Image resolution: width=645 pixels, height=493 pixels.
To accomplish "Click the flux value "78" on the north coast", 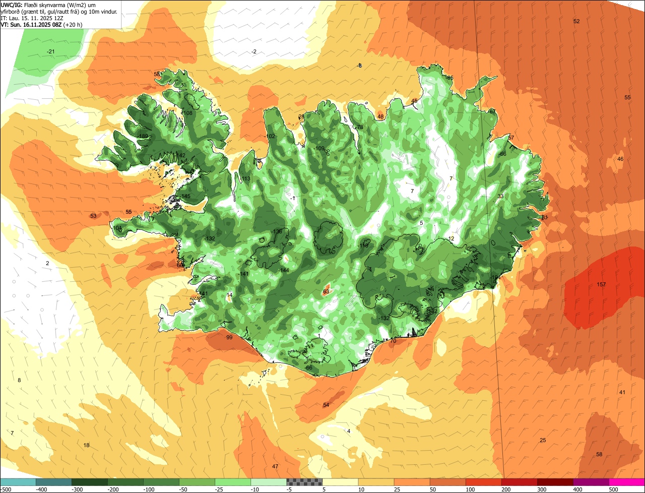I will coord(360,128).
